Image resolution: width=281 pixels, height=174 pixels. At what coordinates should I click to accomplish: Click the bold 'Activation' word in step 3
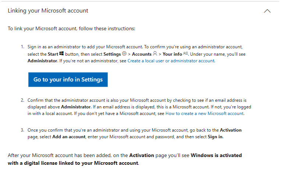pos(231,130)
